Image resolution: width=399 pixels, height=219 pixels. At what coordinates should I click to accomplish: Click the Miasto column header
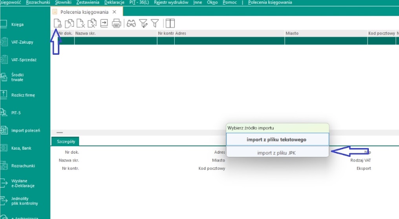pos(326,33)
